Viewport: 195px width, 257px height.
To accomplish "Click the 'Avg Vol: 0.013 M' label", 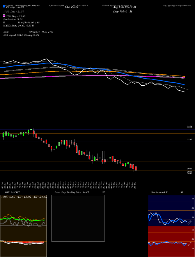I will click(124, 7).
